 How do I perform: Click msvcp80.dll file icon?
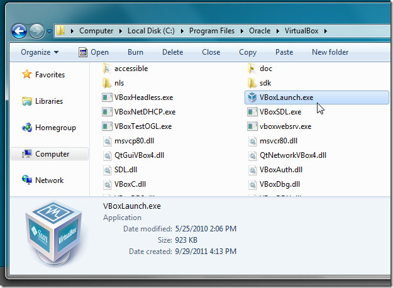[x=107, y=141]
